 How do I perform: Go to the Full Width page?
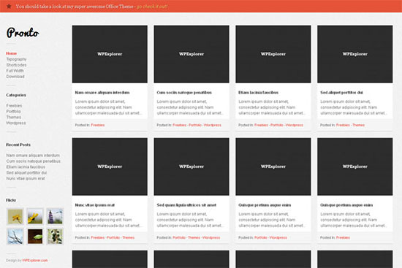click(15, 71)
